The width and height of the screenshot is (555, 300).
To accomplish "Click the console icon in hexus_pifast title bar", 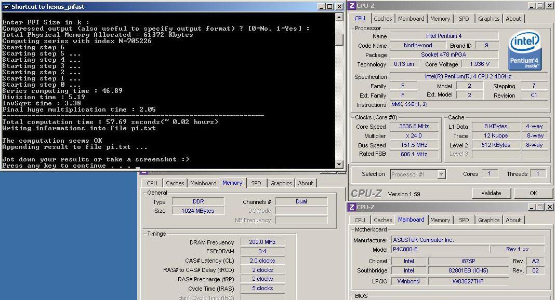I will tap(6, 6).
